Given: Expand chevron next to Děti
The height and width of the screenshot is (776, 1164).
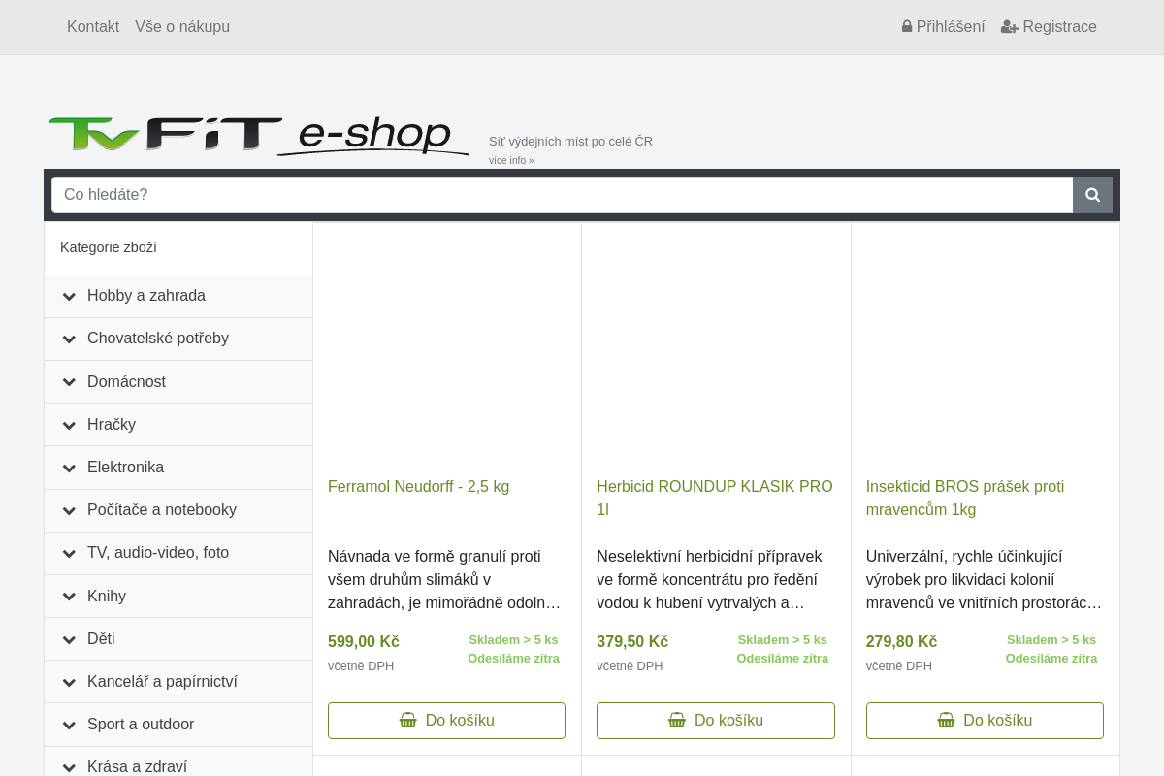Looking at the screenshot, I should point(69,638).
